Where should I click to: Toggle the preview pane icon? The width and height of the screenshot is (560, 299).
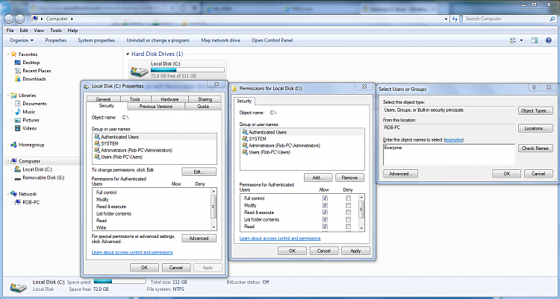[x=535, y=40]
